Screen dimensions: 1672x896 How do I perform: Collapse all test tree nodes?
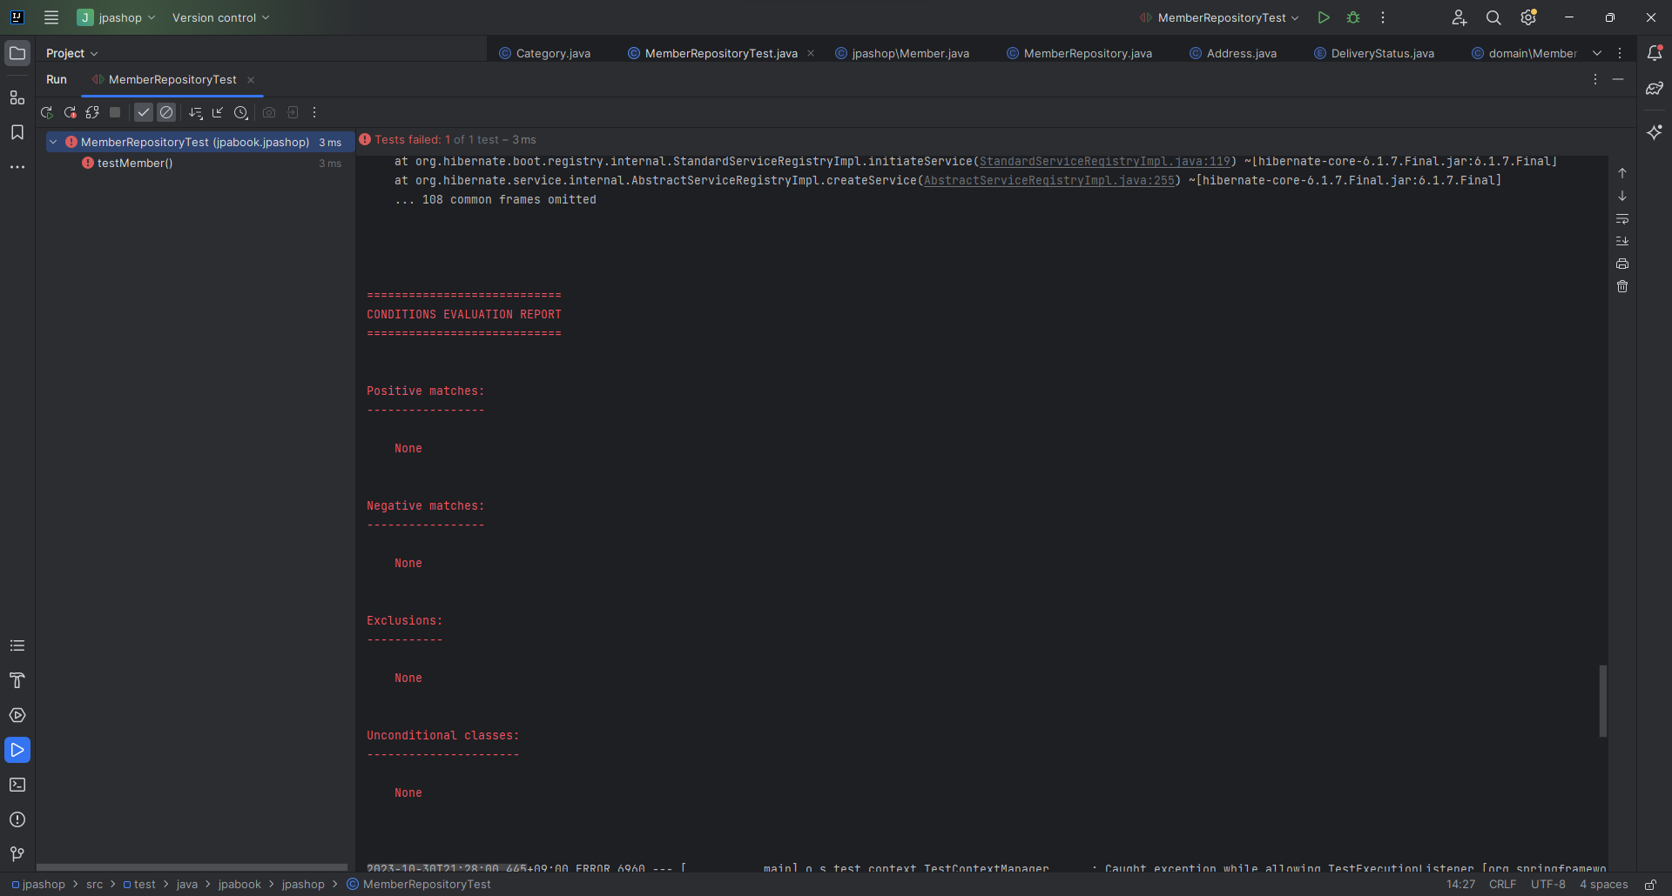point(218,112)
